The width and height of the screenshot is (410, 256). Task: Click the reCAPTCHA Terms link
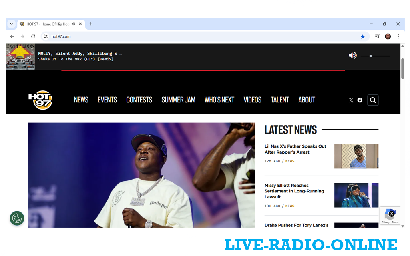(x=395, y=222)
